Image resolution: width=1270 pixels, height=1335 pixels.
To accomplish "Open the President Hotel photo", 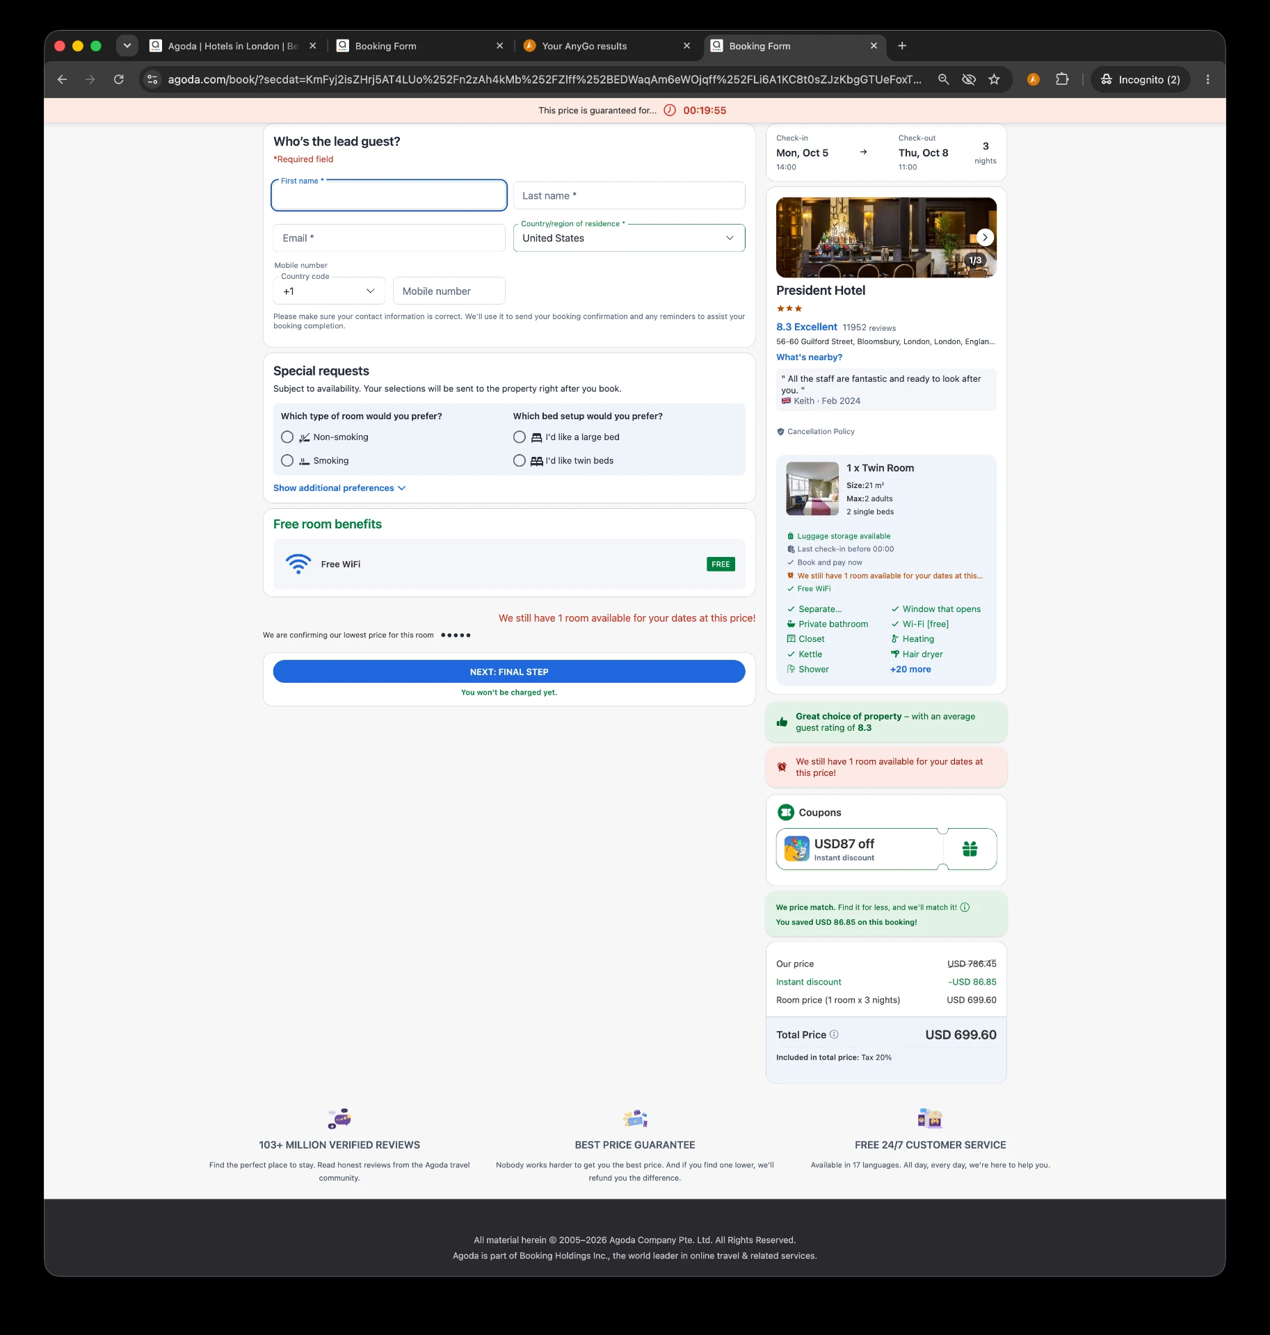I will (x=886, y=237).
